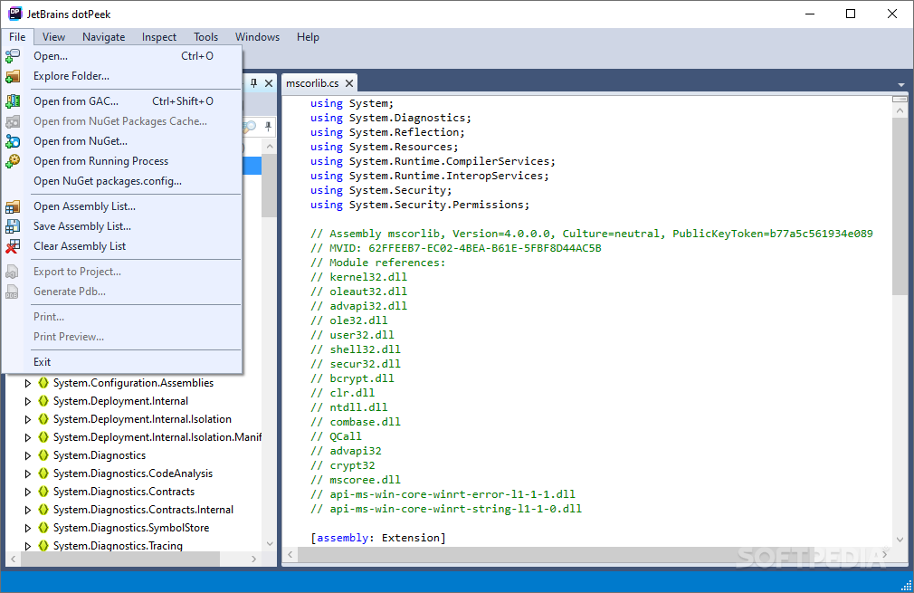This screenshot has width=914, height=593.
Task: Open the Inspect menu
Action: tap(158, 37)
